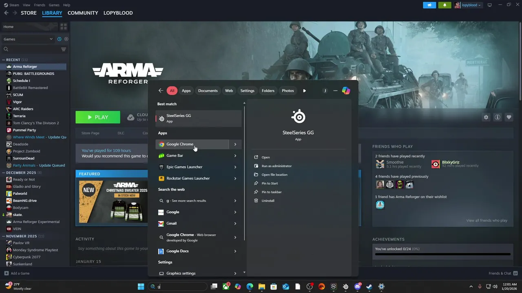Image resolution: width=522 pixels, height=293 pixels.
Task: Open search panel more options ellipsis
Action: tap(335, 91)
